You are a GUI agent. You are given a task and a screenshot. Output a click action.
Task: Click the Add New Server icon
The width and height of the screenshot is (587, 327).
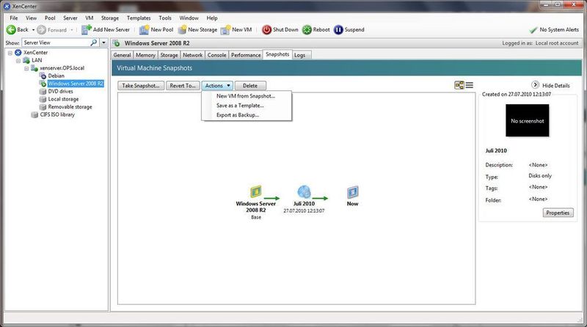pyautogui.click(x=87, y=29)
